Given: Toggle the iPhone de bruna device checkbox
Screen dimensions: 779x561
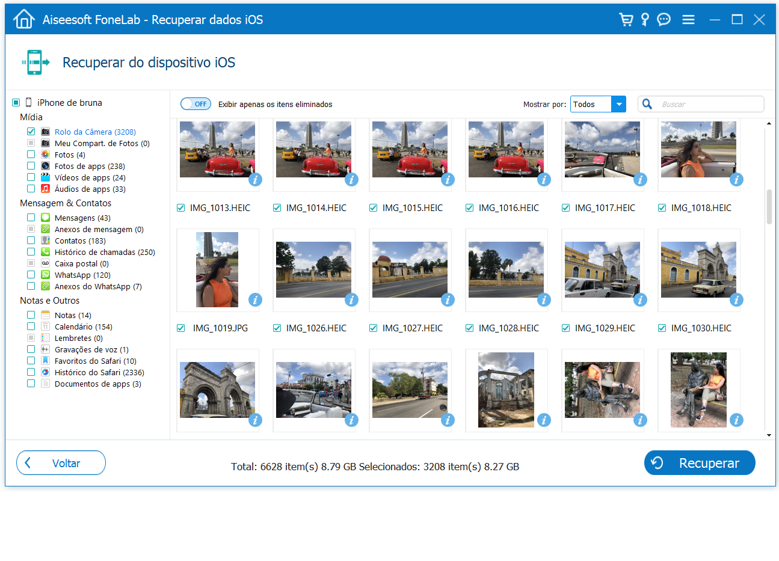Looking at the screenshot, I should (16, 103).
